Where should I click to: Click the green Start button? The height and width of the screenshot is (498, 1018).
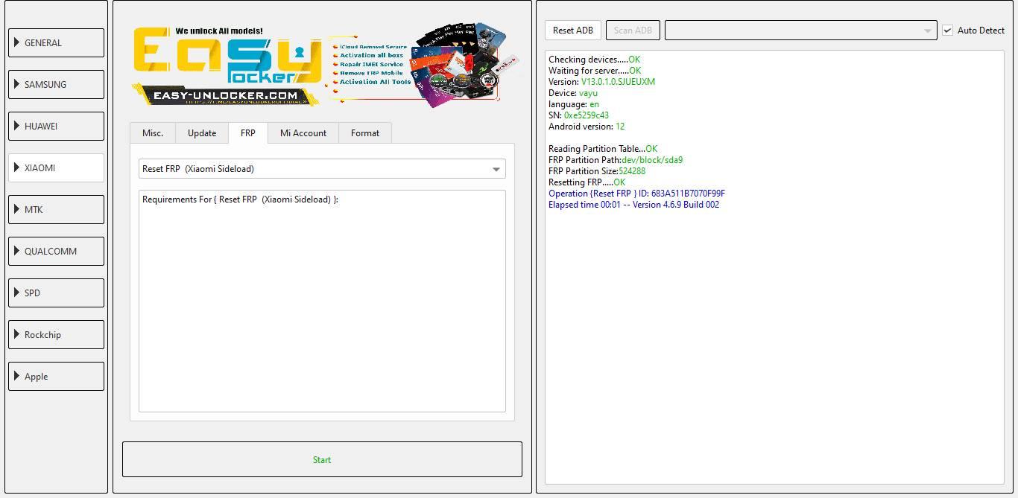[x=322, y=459]
